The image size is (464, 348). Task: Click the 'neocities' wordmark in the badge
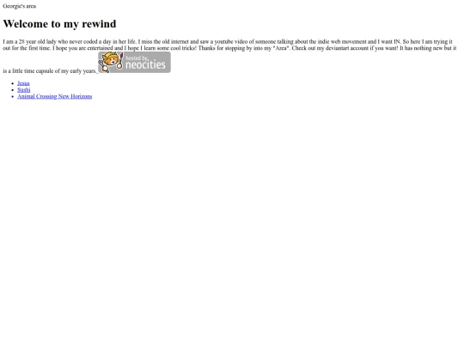point(145,64)
